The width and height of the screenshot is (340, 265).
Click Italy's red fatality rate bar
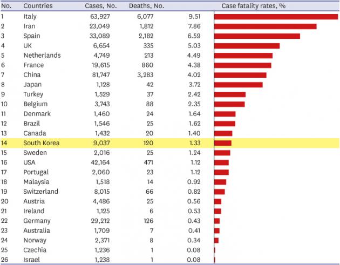point(276,16)
